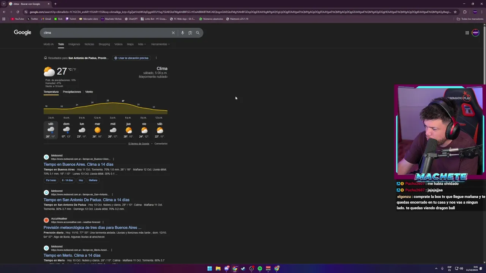Open El tiempo de Google link
Screen dimensions: 486x273
(139, 144)
